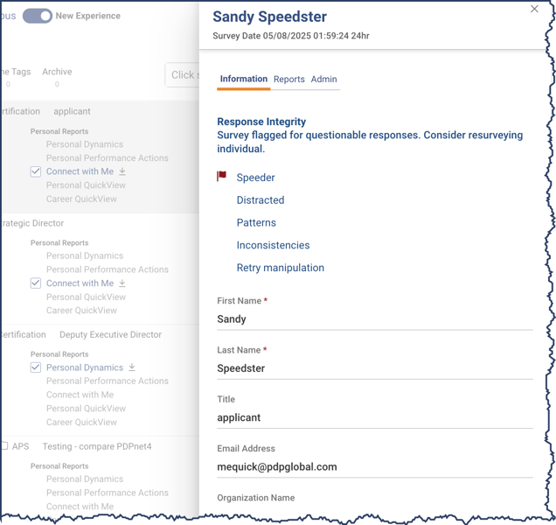Uncheck Connect with Me for applicant row
This screenshot has height=525, width=556.
click(36, 171)
